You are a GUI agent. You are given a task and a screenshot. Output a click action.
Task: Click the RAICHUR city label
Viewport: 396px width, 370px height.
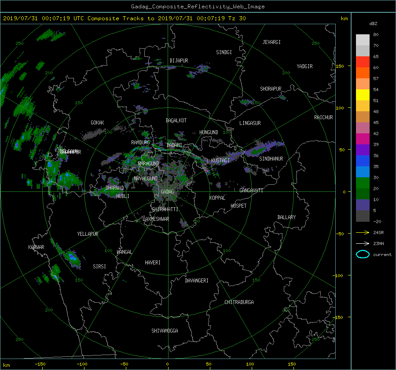(x=323, y=117)
